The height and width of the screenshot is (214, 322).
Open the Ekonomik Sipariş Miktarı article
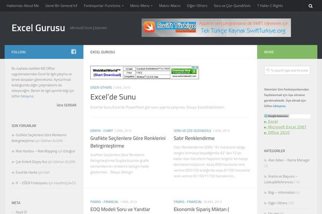[201, 210]
